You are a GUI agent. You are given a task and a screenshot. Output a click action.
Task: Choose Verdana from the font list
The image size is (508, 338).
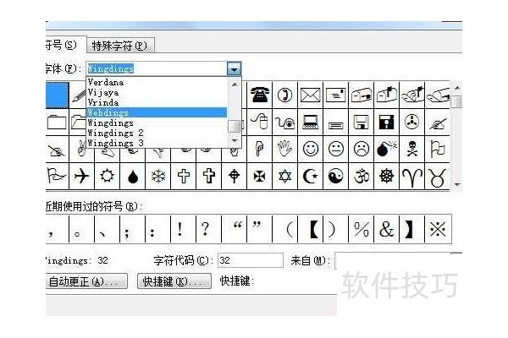point(157,82)
